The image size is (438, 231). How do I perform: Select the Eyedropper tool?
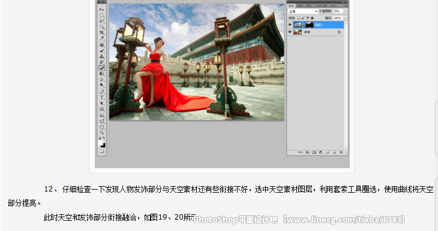pyautogui.click(x=101, y=38)
